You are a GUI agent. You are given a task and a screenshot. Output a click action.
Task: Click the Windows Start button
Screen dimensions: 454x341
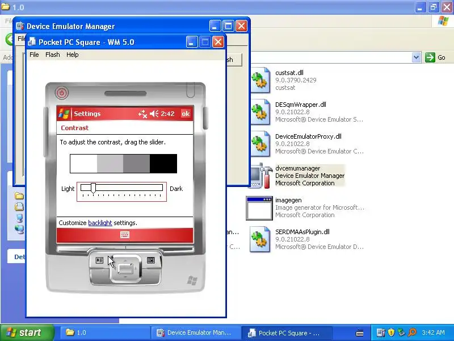(27, 332)
